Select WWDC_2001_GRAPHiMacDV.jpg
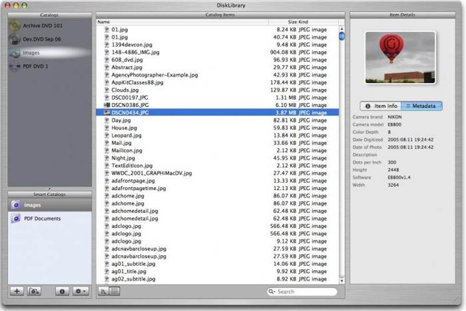Viewport: 466px width, 311px height. point(217,173)
